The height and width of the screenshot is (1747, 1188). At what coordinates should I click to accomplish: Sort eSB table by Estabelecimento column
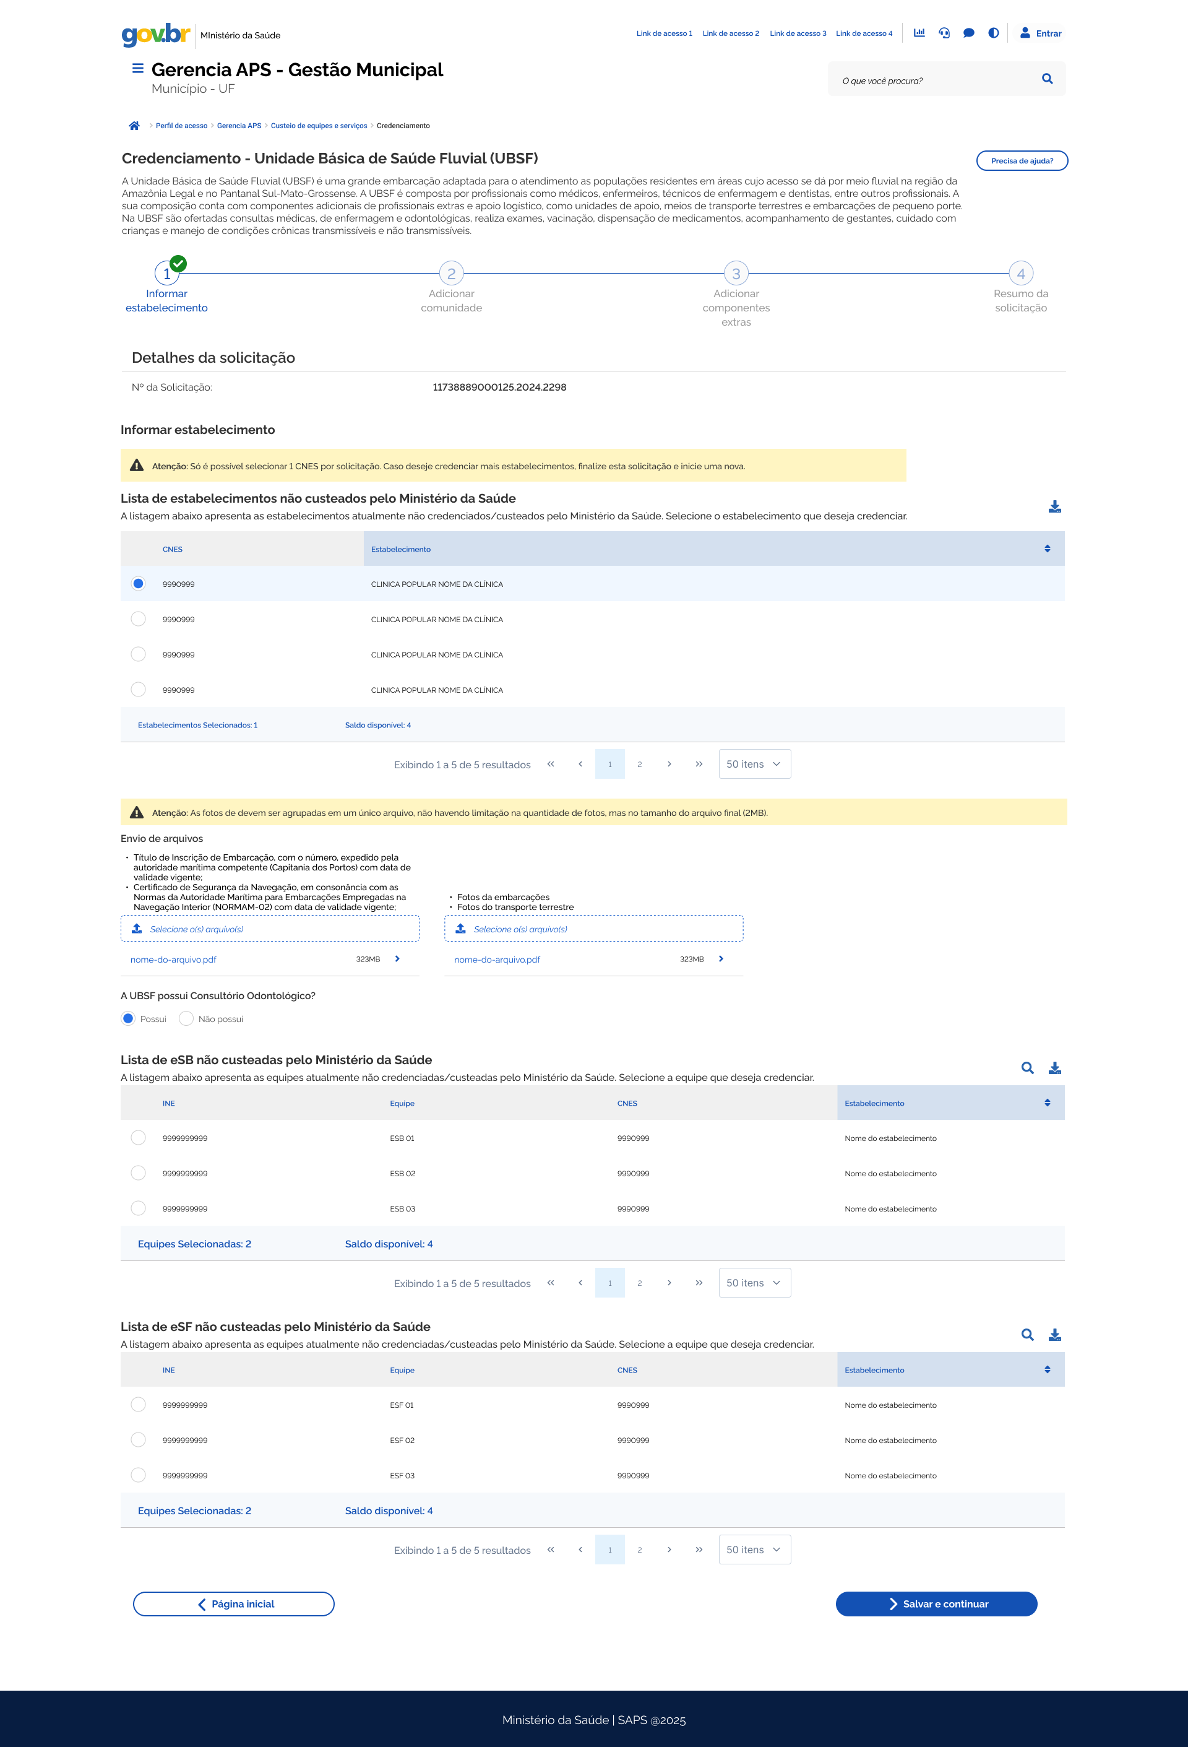1047,1103
